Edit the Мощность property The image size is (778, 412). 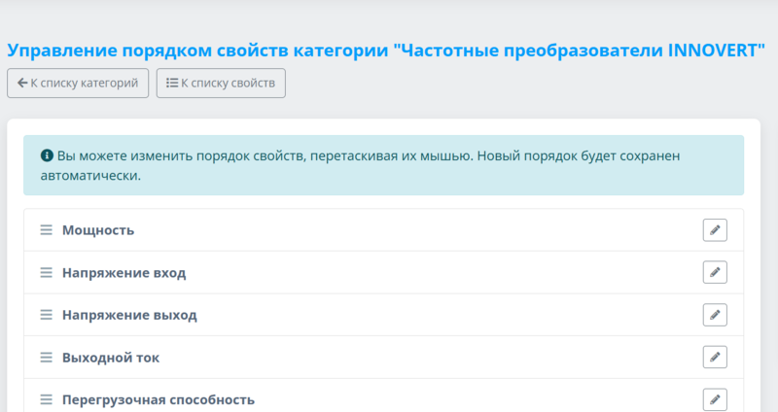point(715,230)
